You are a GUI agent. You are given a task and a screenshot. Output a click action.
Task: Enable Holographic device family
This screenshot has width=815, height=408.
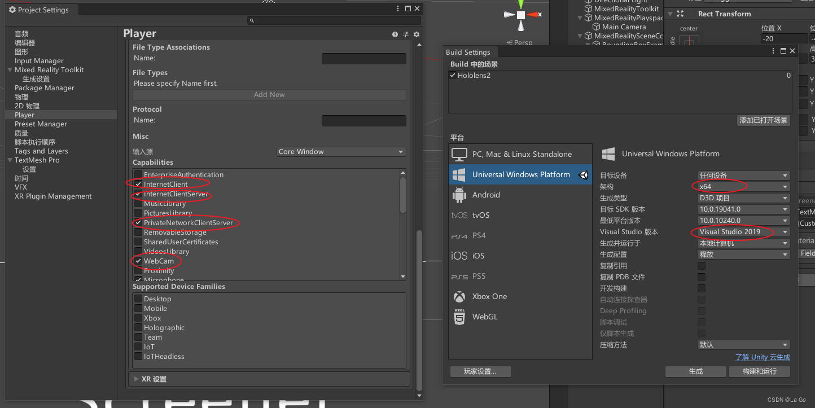pyautogui.click(x=138, y=328)
